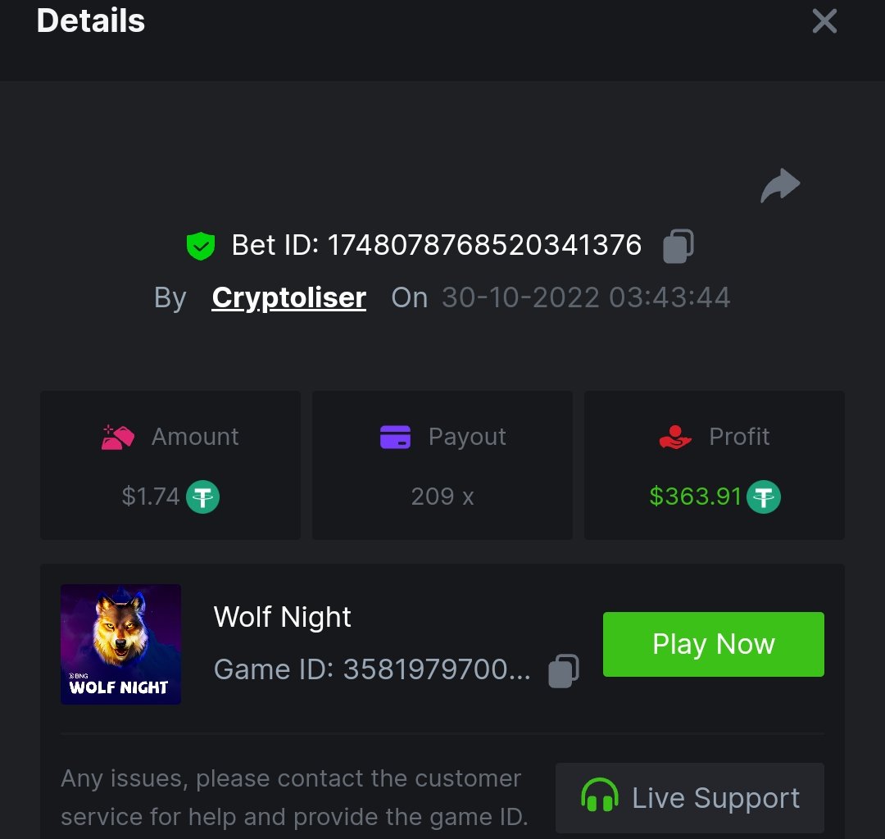Copy the Wolf Night Game ID
The image size is (885, 839).
pos(564,670)
